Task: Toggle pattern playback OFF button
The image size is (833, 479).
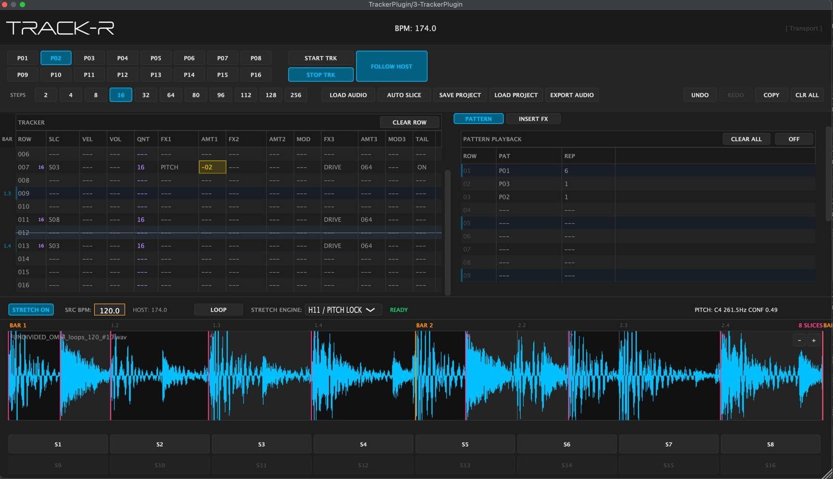Action: 794,139
